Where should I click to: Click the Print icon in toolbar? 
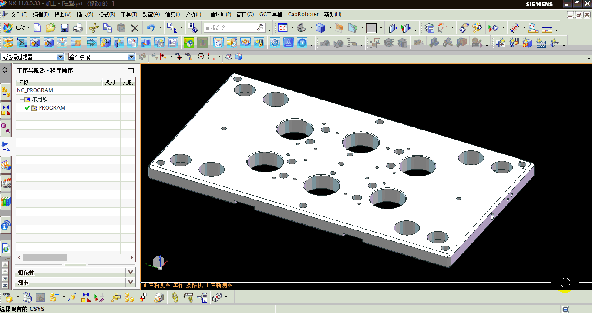tap(78, 28)
